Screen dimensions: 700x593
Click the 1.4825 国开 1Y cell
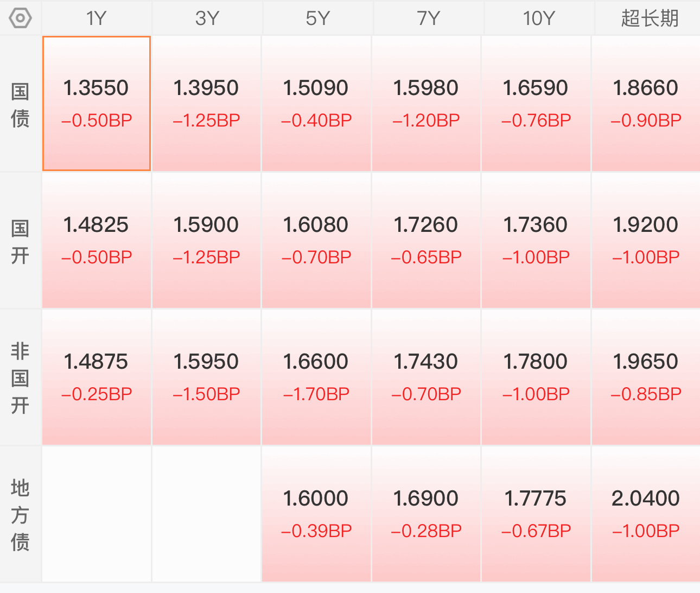(x=97, y=241)
